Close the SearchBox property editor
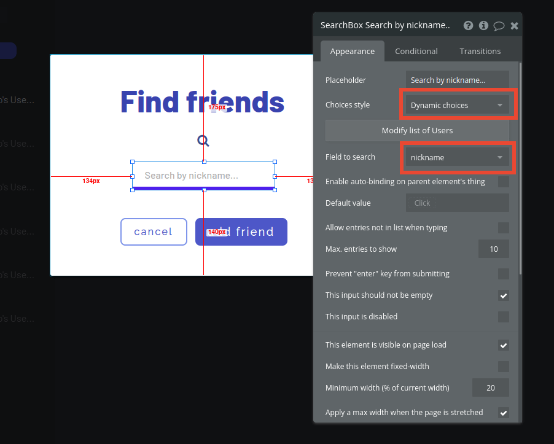The width and height of the screenshot is (554, 444). pyautogui.click(x=514, y=25)
